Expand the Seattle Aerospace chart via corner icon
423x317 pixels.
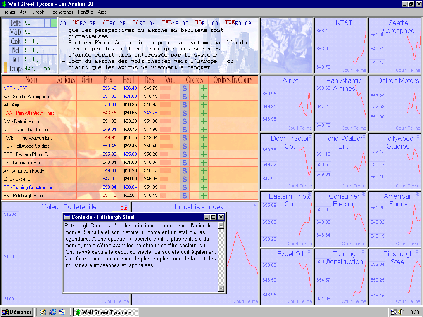click(x=418, y=21)
